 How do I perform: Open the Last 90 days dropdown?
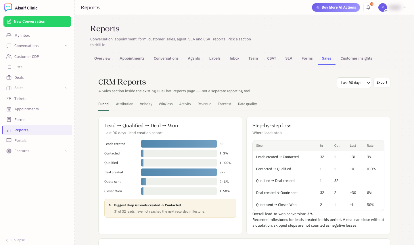(354, 83)
